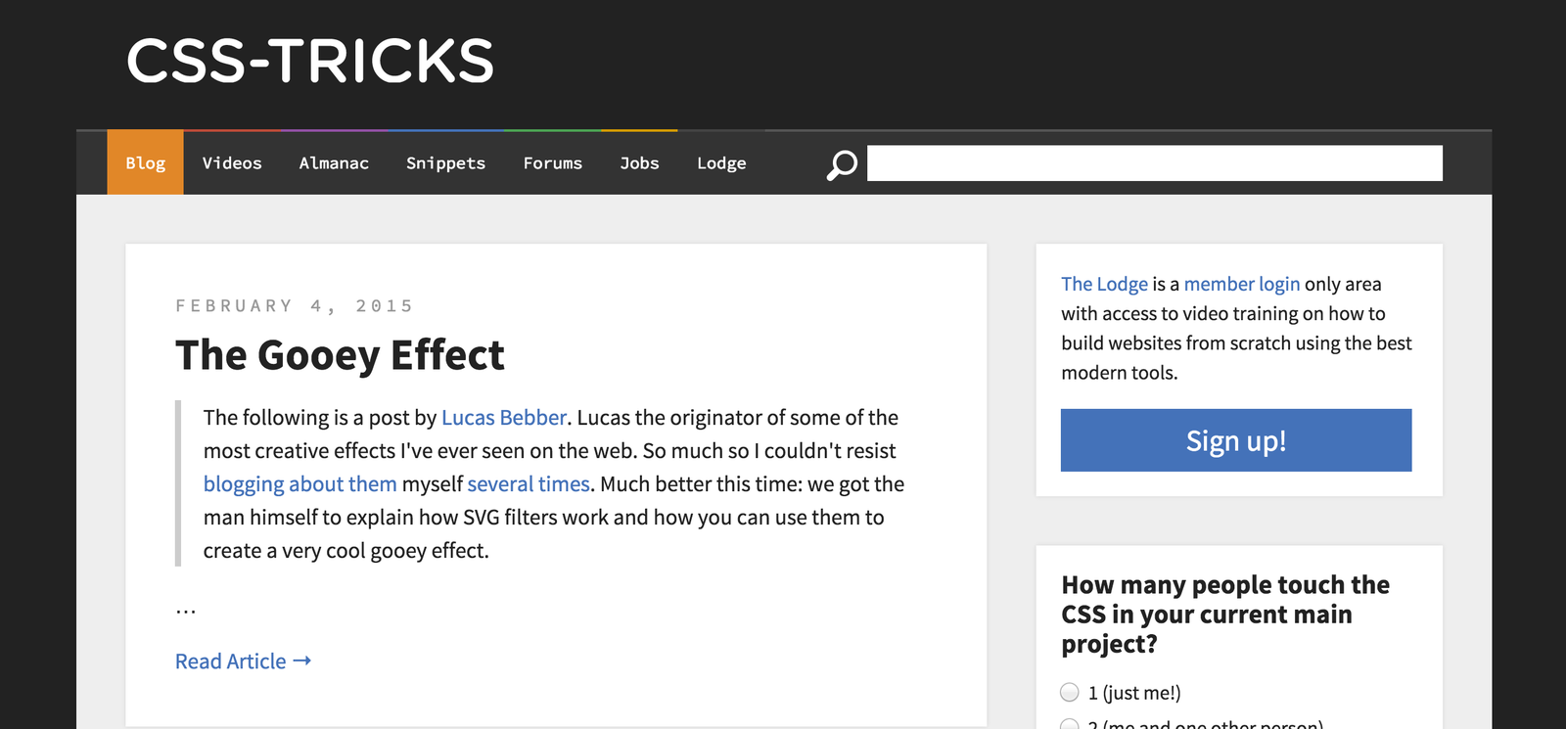This screenshot has width=1566, height=729.
Task: Navigate to Snippets
Action: pyautogui.click(x=445, y=162)
